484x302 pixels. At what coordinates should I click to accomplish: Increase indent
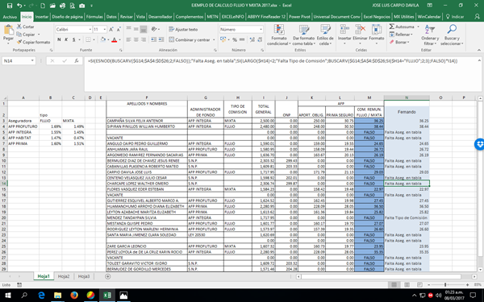click(x=161, y=39)
